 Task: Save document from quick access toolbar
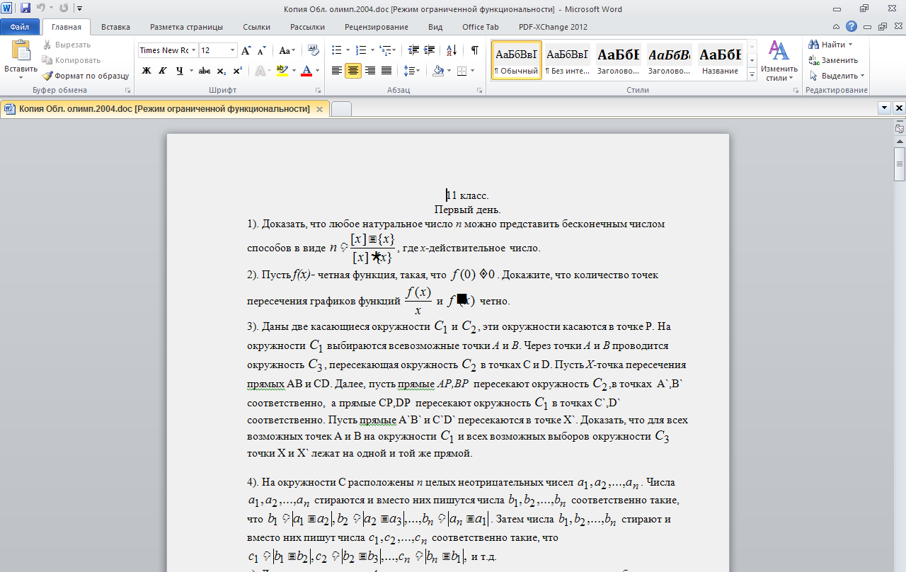point(25,8)
